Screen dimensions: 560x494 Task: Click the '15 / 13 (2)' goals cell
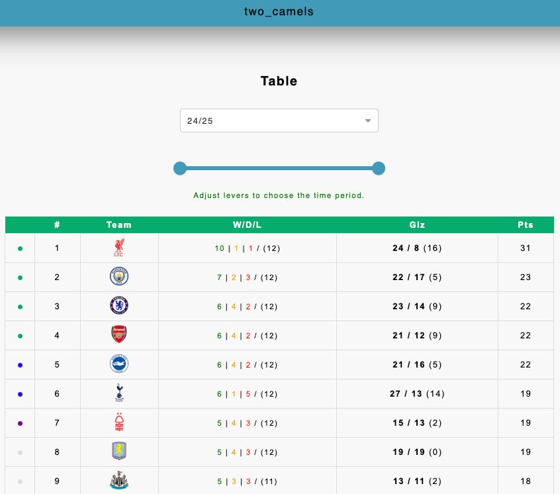click(417, 423)
